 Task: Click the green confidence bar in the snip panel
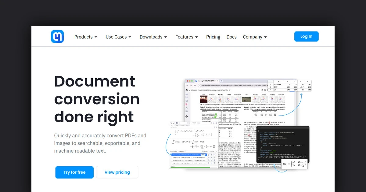click(x=189, y=167)
